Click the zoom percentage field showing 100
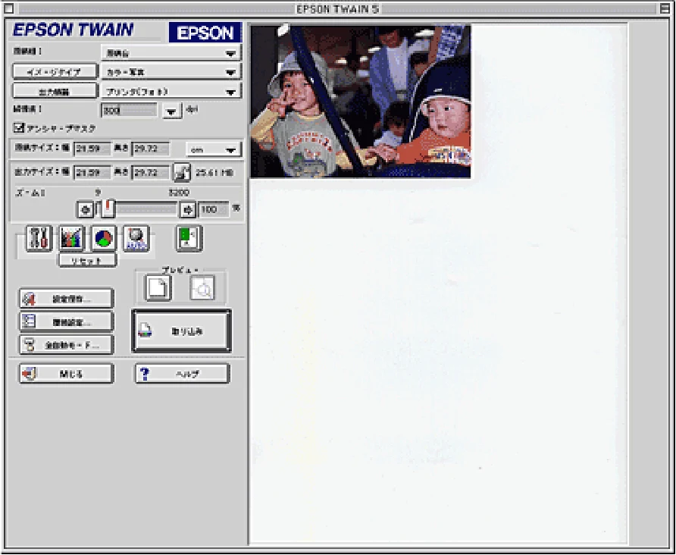Image resolution: width=676 pixels, height=555 pixels. coord(214,209)
